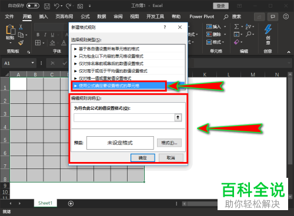Toggle the AutoSave switch

(33, 6)
